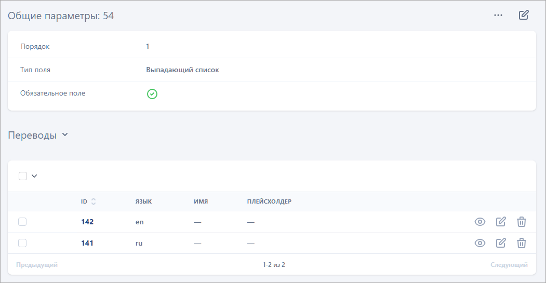The image size is (546, 283).
Task: Go to Предыдущий page
Action: 37,265
